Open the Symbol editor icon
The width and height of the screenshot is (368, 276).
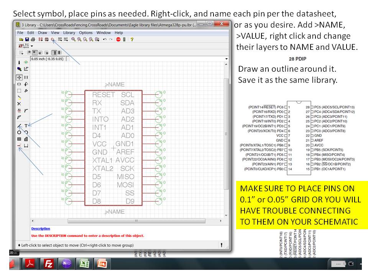53,39
